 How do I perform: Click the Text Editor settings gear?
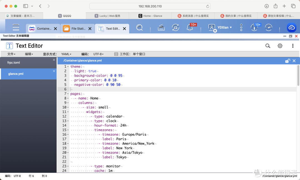[x=280, y=46]
